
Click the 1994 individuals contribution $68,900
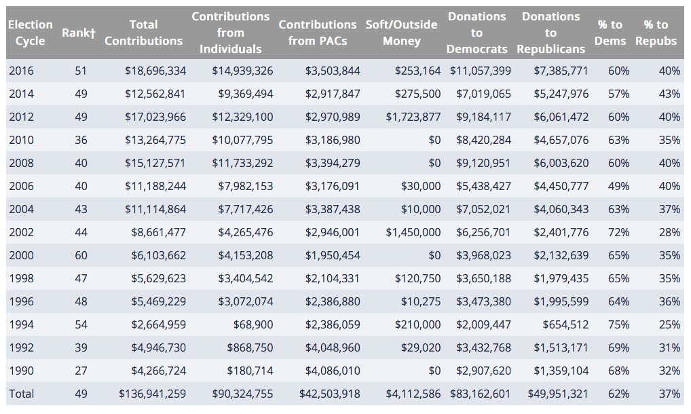point(253,324)
